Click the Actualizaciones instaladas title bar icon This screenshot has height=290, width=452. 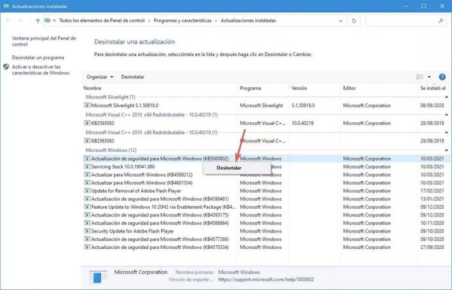tap(6, 6)
